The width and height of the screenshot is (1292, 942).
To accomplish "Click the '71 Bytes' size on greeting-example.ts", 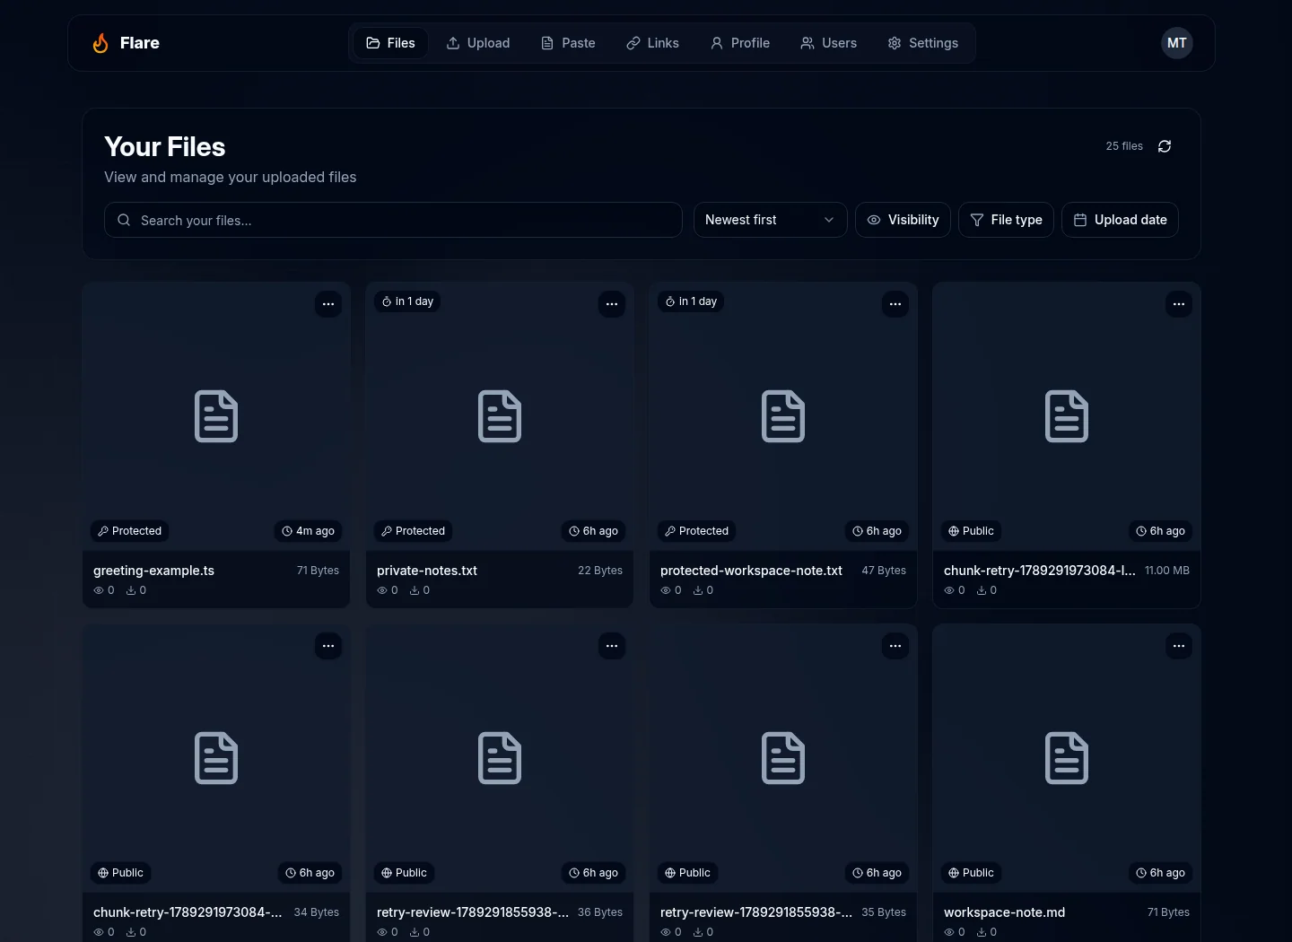I will (x=318, y=571).
